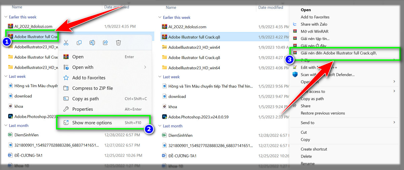The width and height of the screenshot is (404, 170).
Task: Expand the Give access to submenu arrow
Action: click(394, 91)
